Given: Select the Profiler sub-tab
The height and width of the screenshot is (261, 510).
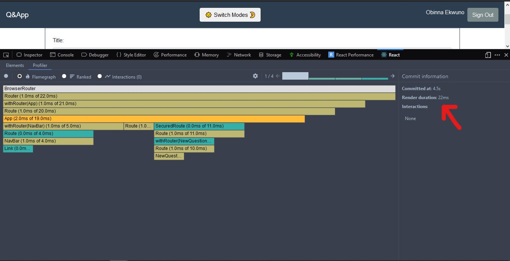Looking at the screenshot, I should (x=40, y=65).
